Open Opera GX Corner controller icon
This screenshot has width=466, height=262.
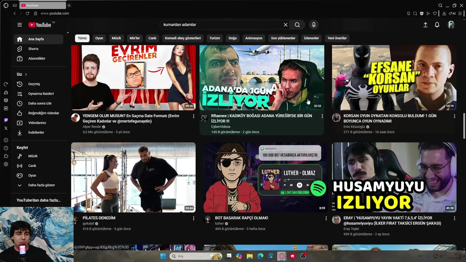point(15,5)
